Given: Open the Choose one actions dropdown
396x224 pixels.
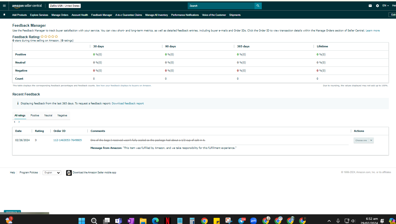Looking at the screenshot, I should tap(364, 141).
